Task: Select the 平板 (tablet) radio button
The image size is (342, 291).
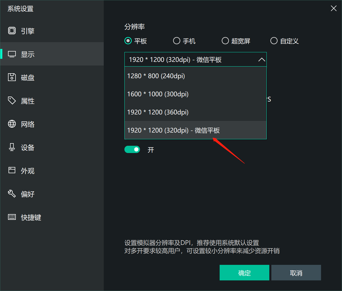Action: pos(128,41)
